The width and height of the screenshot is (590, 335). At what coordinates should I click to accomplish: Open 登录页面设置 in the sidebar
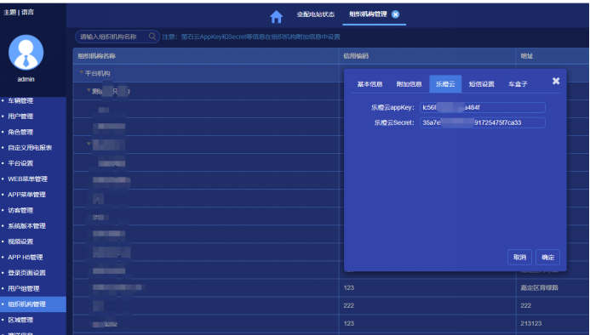[26, 273]
